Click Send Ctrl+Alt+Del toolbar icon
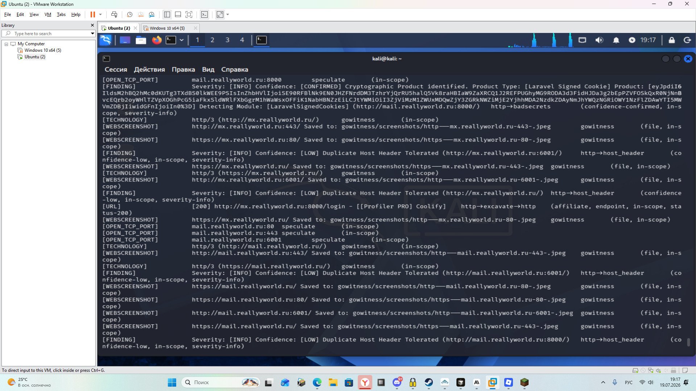The height and width of the screenshot is (391, 696). (114, 14)
